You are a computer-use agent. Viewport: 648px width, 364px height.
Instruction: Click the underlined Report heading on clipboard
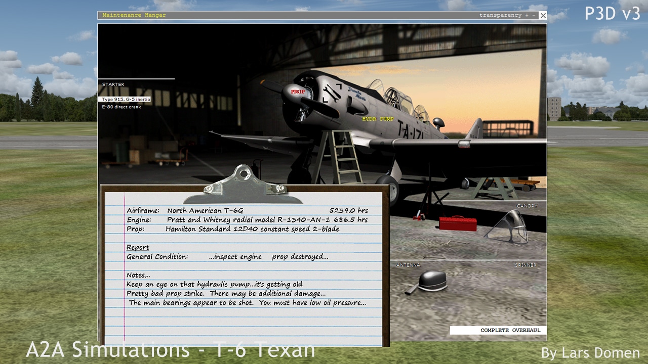138,248
